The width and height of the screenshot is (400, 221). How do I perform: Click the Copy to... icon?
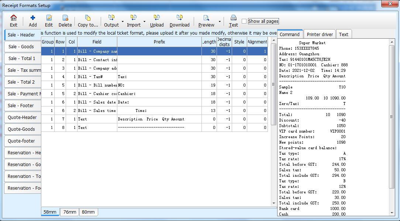tap(88, 21)
